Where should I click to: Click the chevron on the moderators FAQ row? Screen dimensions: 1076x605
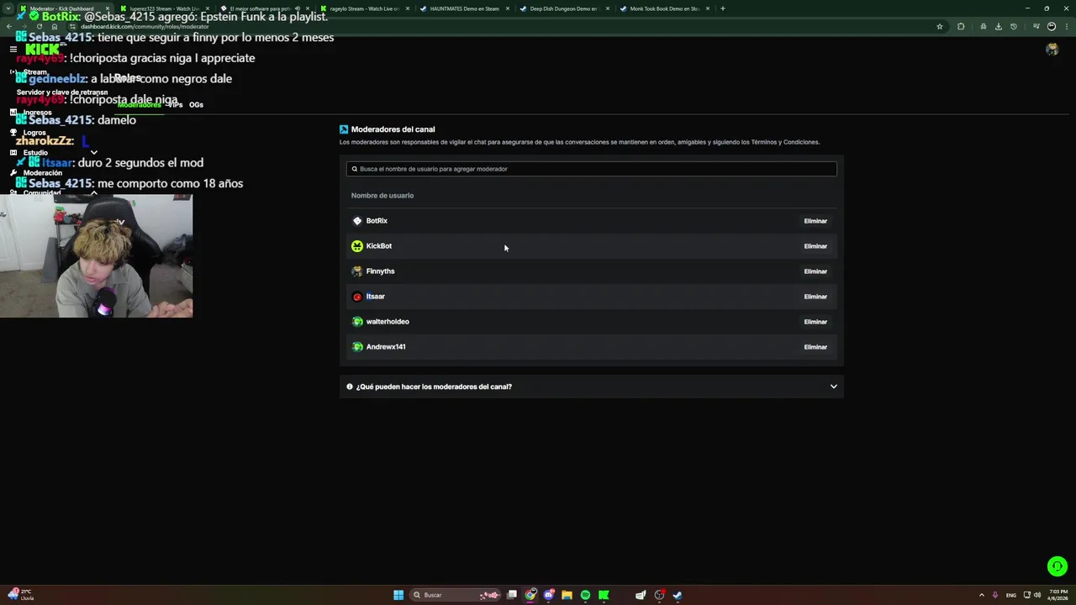coord(834,387)
